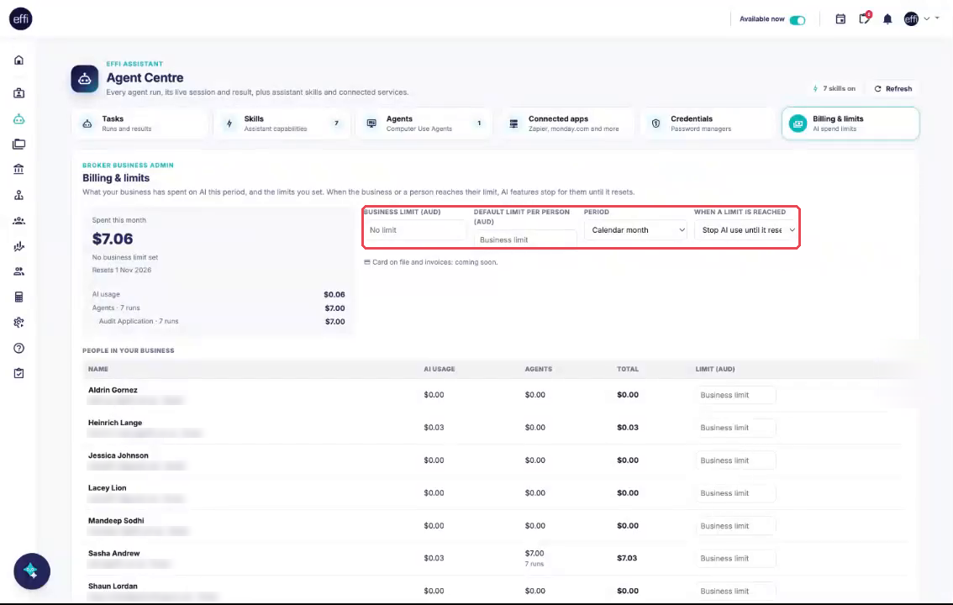Click the LIMIT (AUD) column header
Viewport: 953px width, 605px height.
(714, 370)
